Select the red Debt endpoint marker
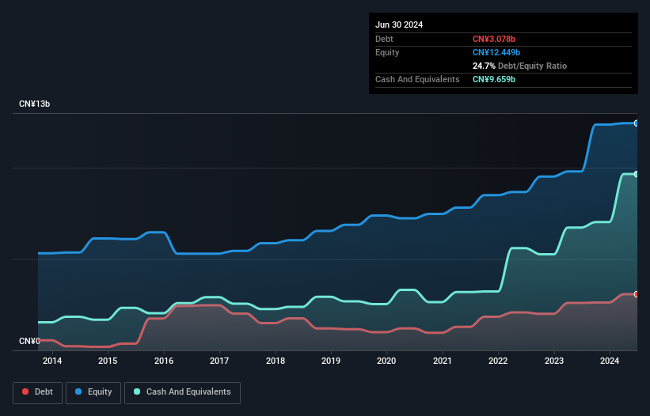Screen dimensions: 650x416 click(637, 294)
